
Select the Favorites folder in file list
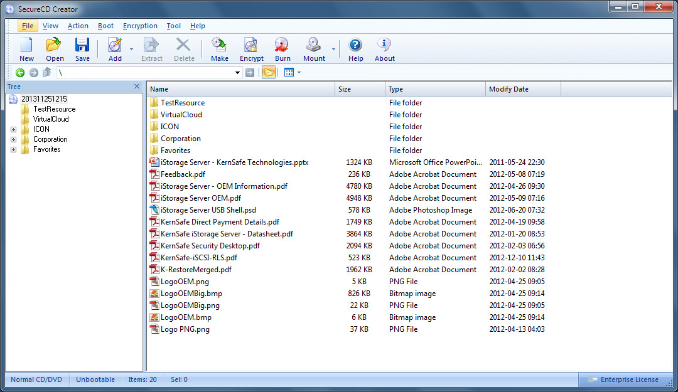point(175,151)
